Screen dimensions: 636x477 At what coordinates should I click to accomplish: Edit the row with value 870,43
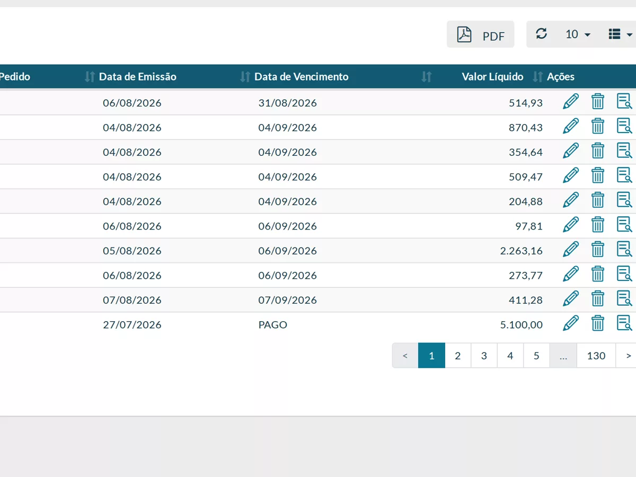[570, 126]
